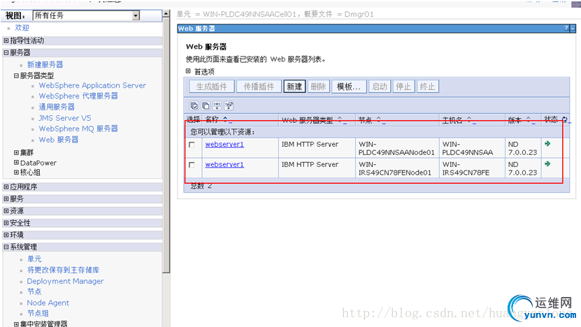Open 新建服务器 link

(45, 64)
